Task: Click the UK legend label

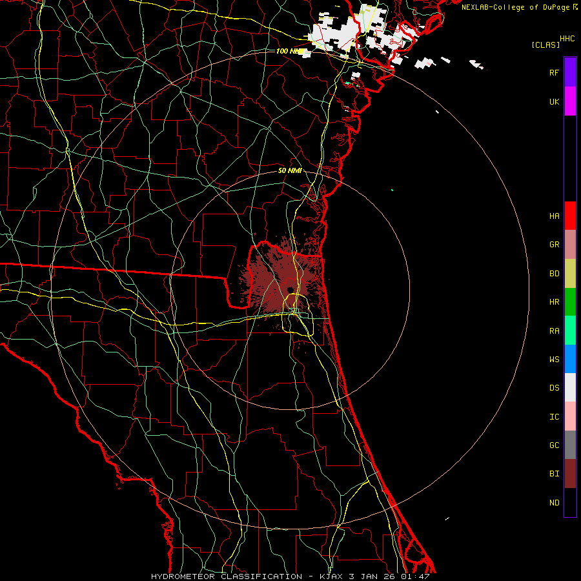Action: pos(554,101)
